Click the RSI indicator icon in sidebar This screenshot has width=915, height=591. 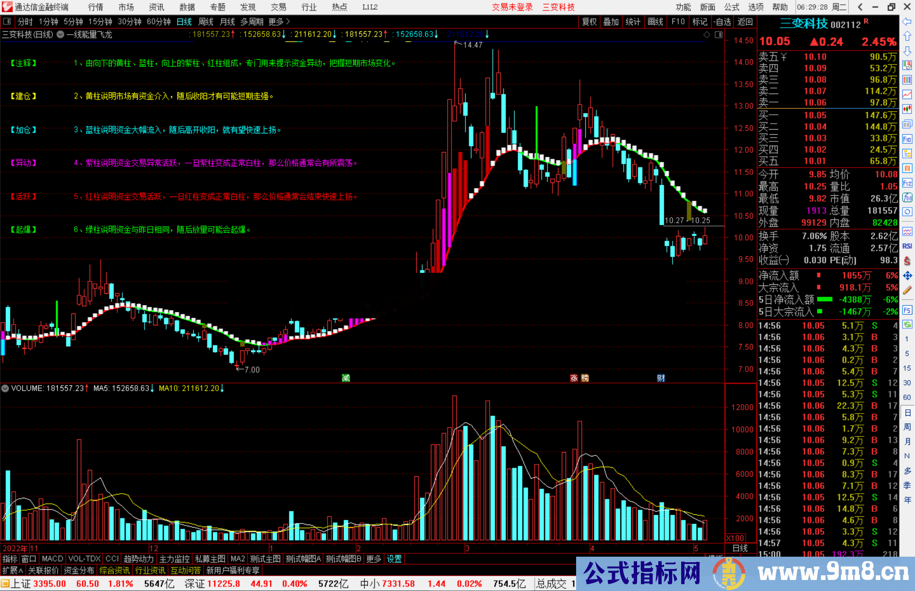907,246
